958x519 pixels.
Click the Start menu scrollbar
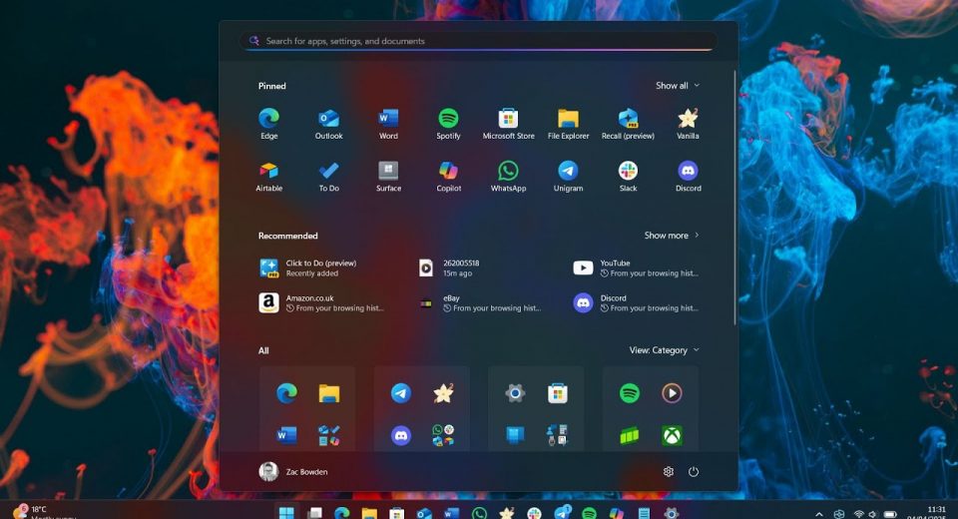click(x=734, y=197)
